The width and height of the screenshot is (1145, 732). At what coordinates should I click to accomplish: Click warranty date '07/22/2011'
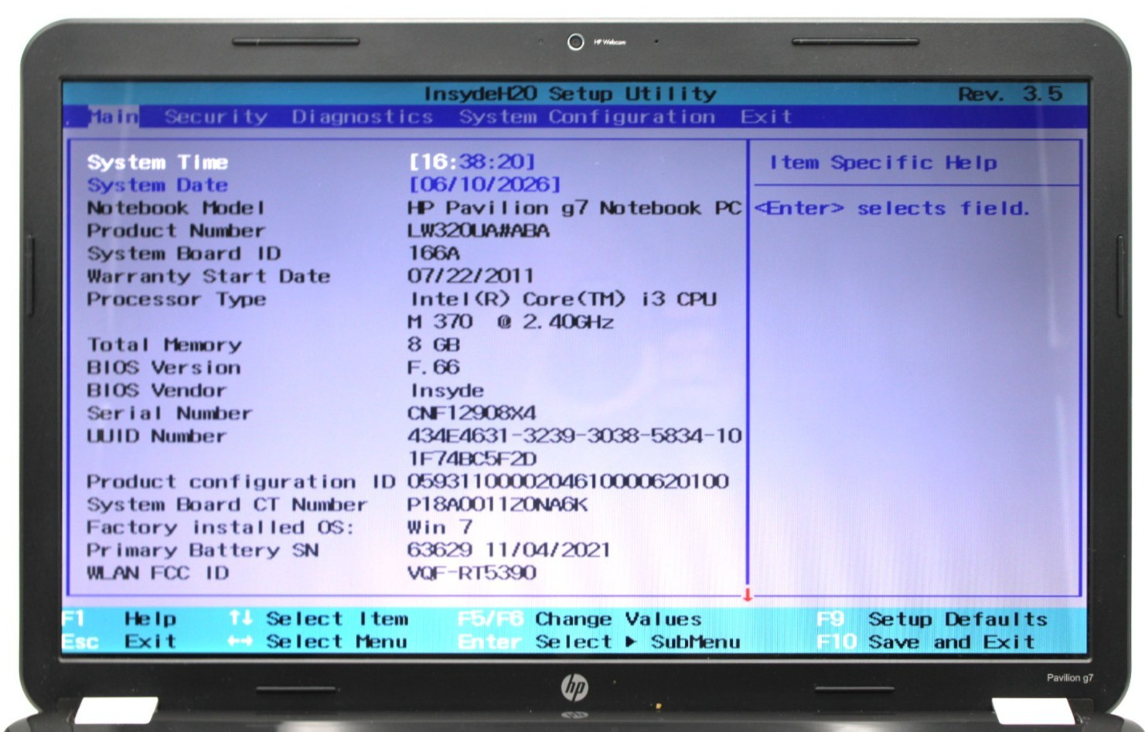471,276
